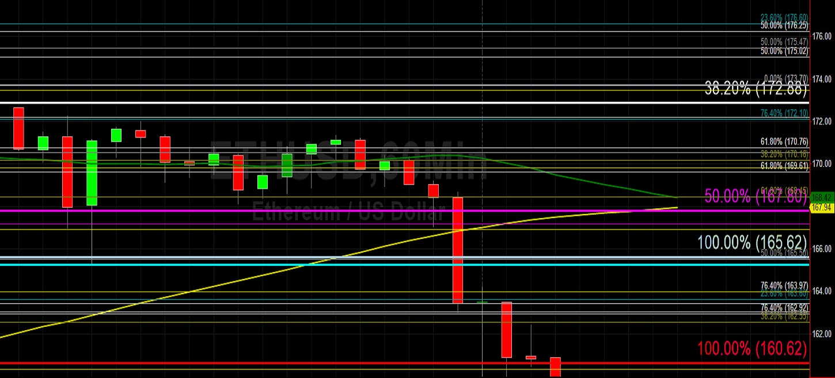Click the first red candle near 172.50

(18, 128)
